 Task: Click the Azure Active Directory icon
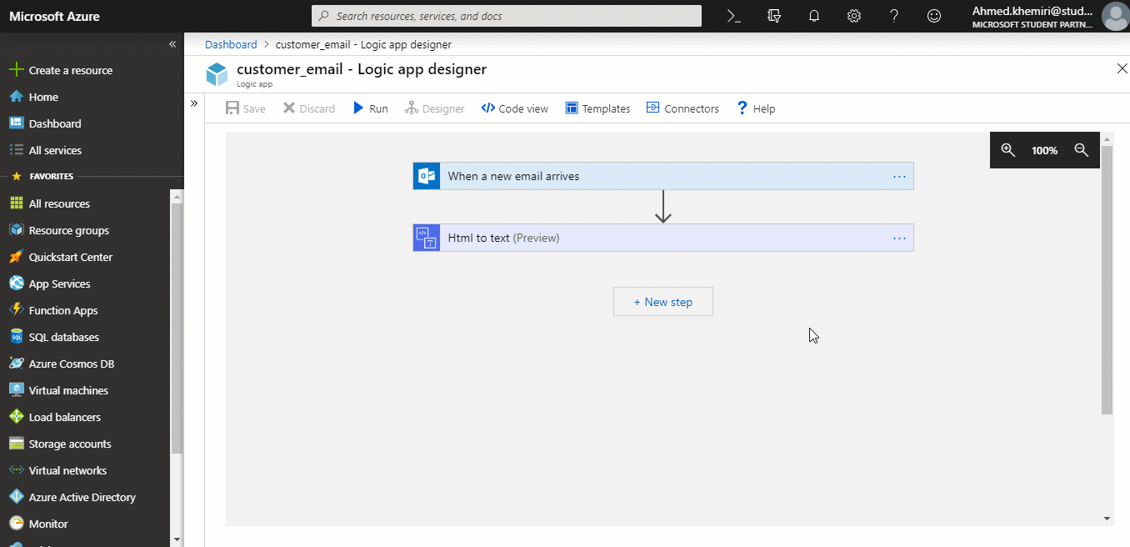pyautogui.click(x=16, y=497)
